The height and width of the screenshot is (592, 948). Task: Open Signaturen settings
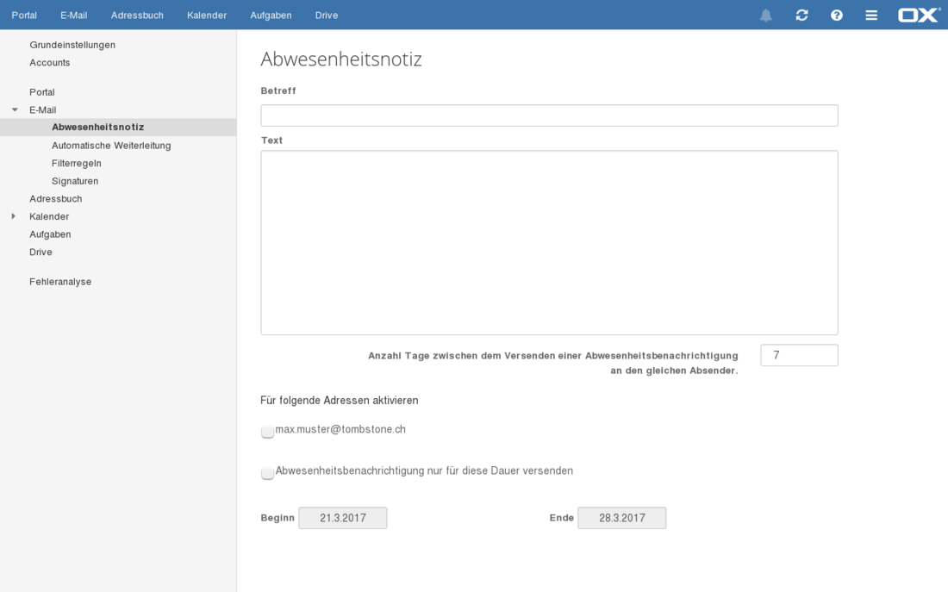75,181
